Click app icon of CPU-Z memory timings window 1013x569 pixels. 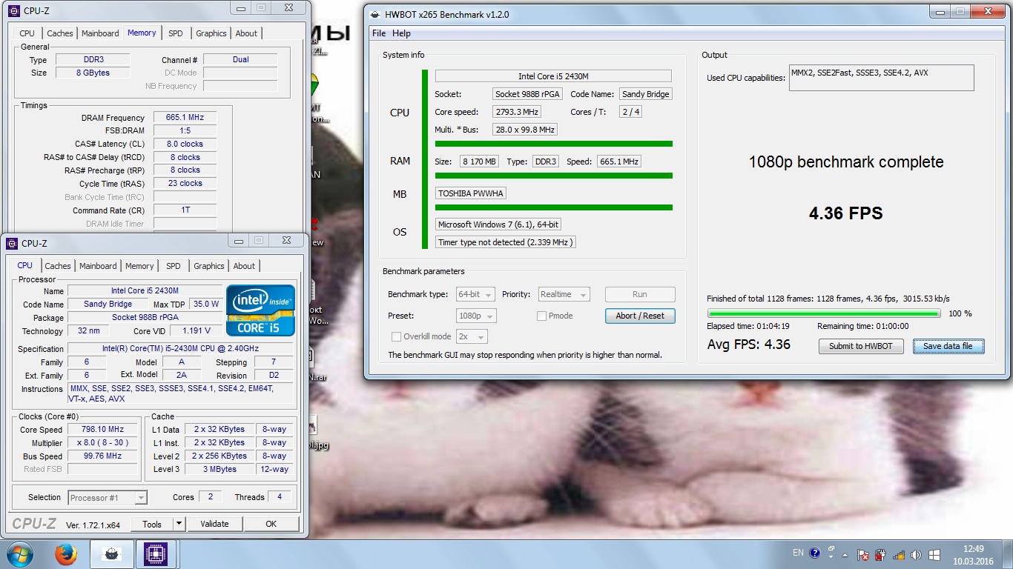pyautogui.click(x=14, y=11)
